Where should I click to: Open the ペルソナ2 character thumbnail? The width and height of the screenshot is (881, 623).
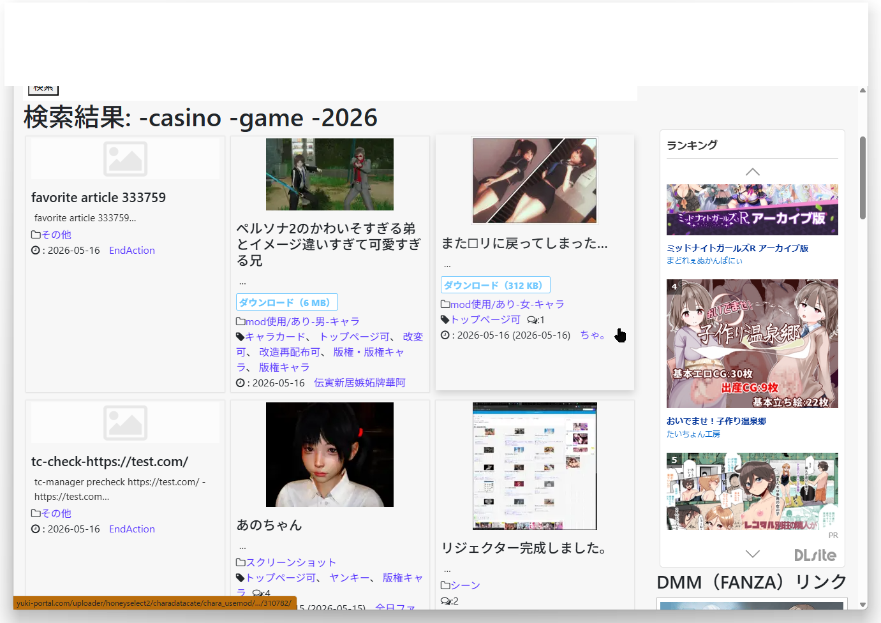[330, 174]
